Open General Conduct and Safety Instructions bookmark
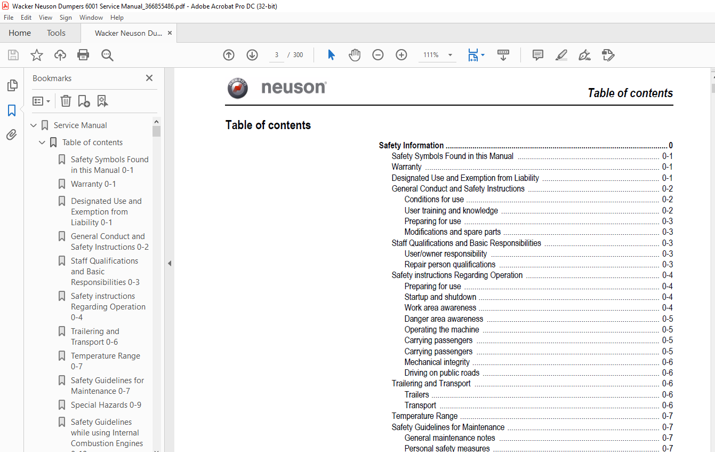 [x=110, y=242]
